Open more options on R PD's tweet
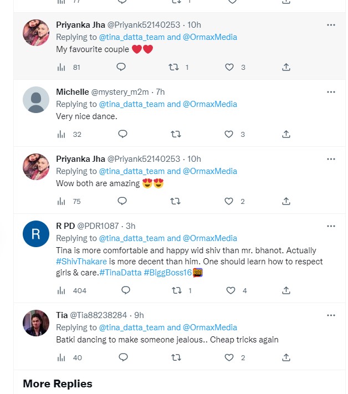 [331, 226]
